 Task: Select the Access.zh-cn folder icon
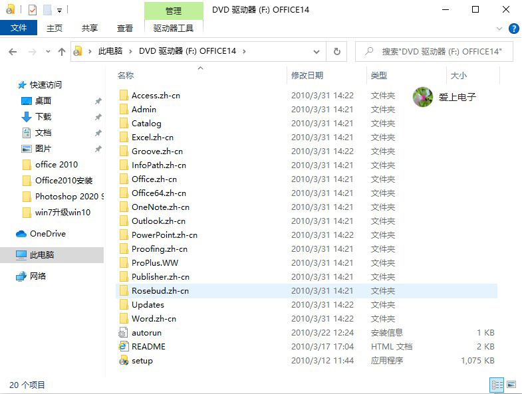124,96
